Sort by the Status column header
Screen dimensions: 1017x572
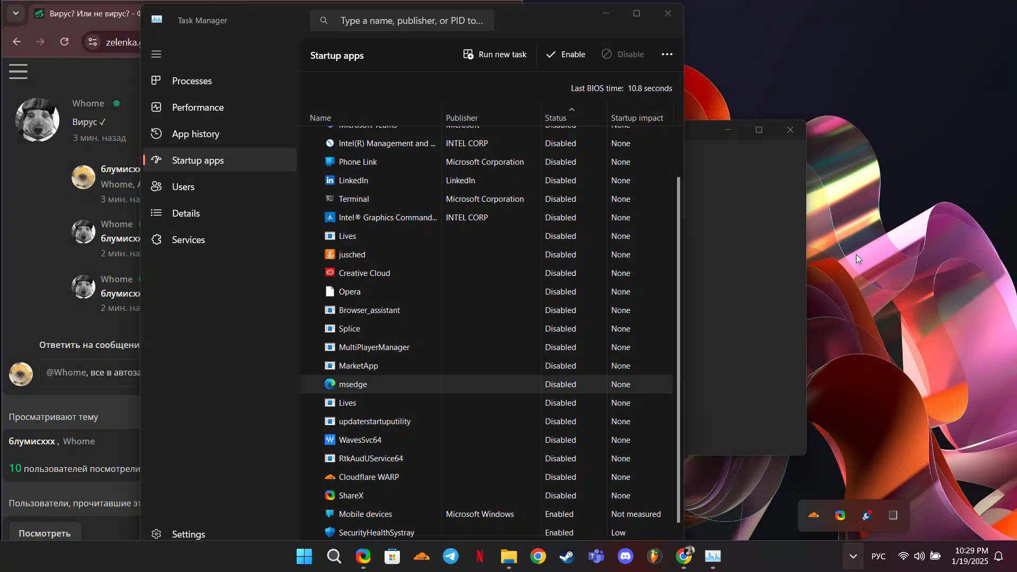pos(556,118)
